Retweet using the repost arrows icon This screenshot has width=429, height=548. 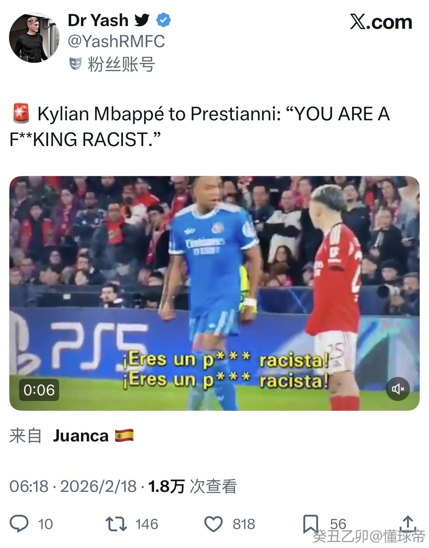[x=116, y=524]
